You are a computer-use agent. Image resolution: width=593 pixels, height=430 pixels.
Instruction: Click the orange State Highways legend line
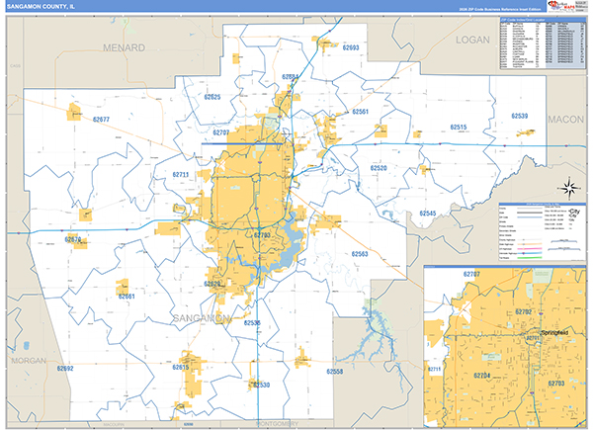pos(530,244)
